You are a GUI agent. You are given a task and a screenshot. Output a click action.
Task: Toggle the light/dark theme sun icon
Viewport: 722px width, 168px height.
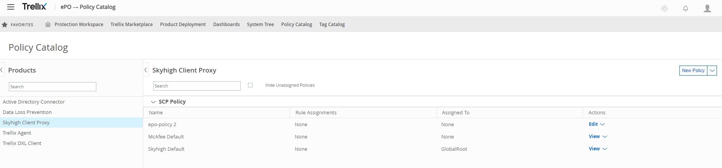664,8
